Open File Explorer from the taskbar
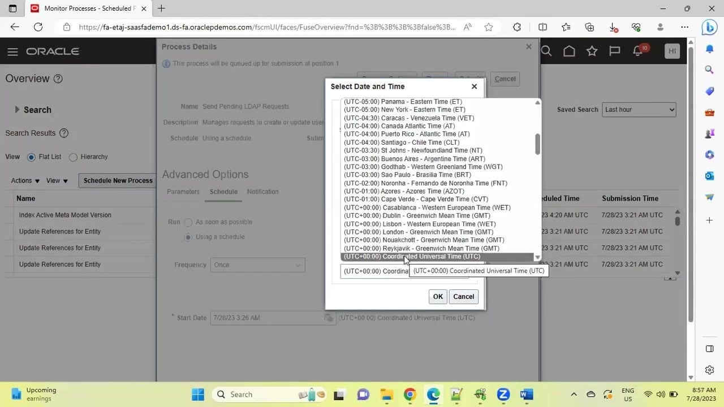This screenshot has width=724, height=407. (x=386, y=394)
